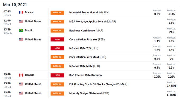This screenshot has width=180, height=100.
Task: Click the US flag at 19:00
Action: (21, 93)
